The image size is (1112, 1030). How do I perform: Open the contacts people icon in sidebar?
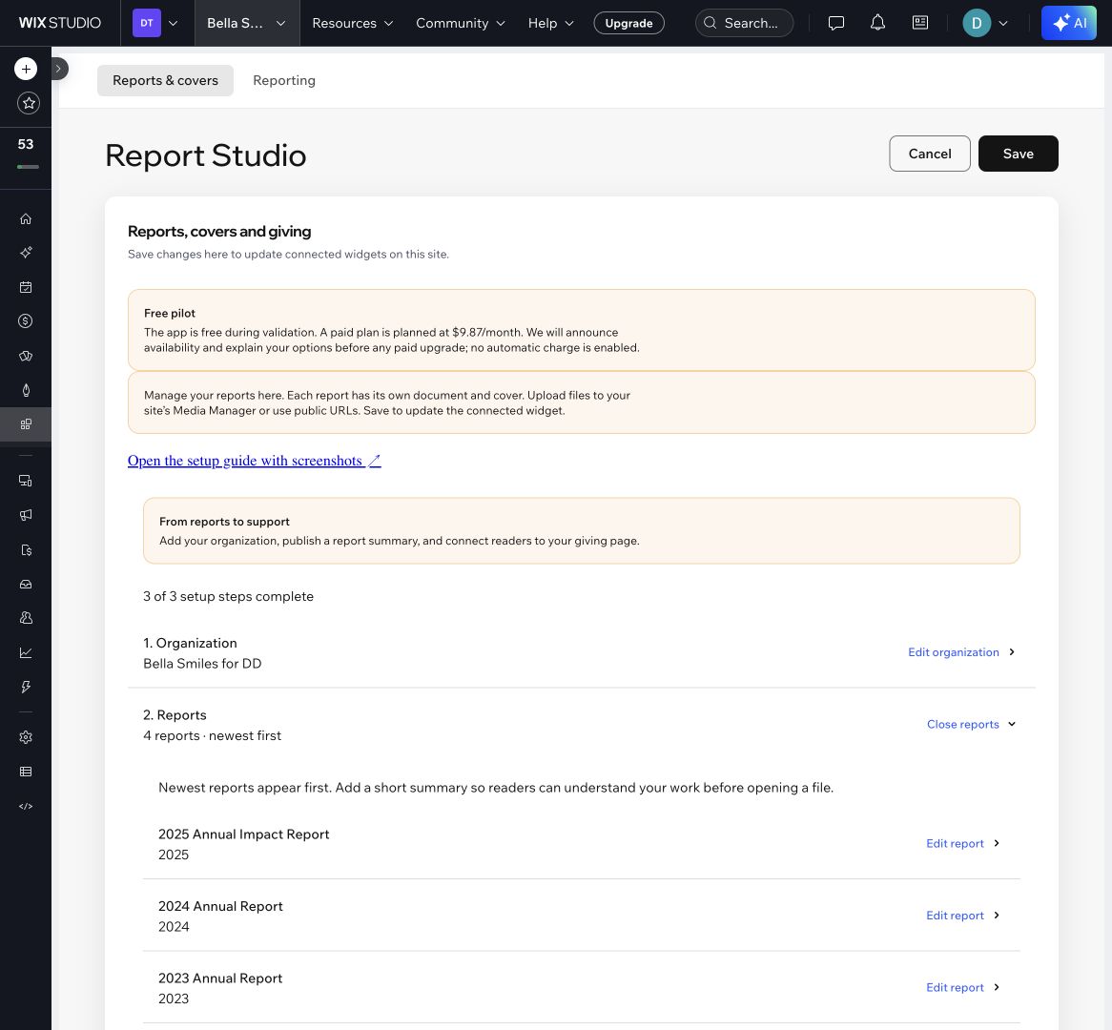[x=26, y=618]
